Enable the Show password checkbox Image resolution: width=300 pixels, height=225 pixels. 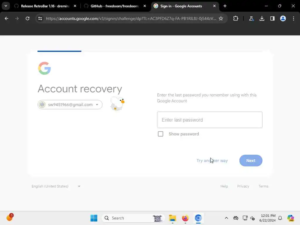coord(161,134)
